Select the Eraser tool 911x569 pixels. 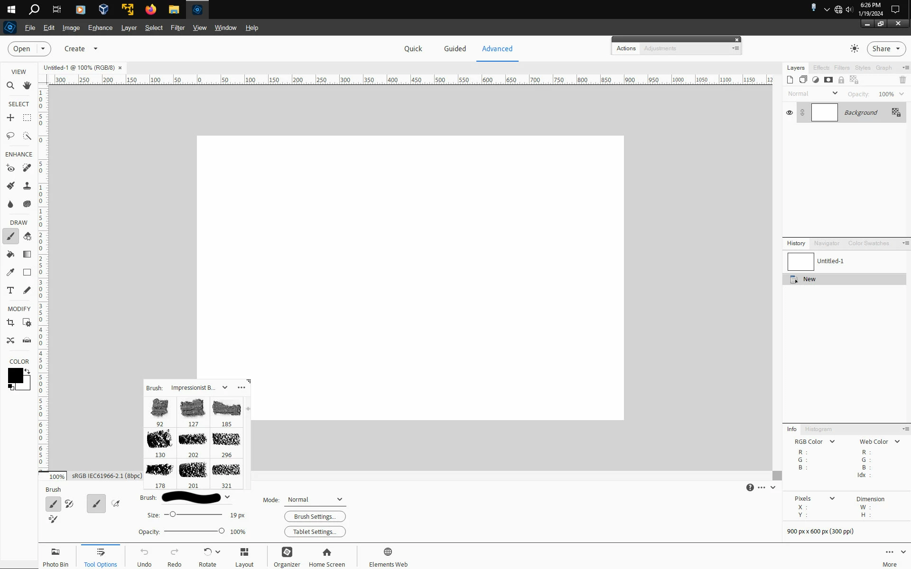27,236
